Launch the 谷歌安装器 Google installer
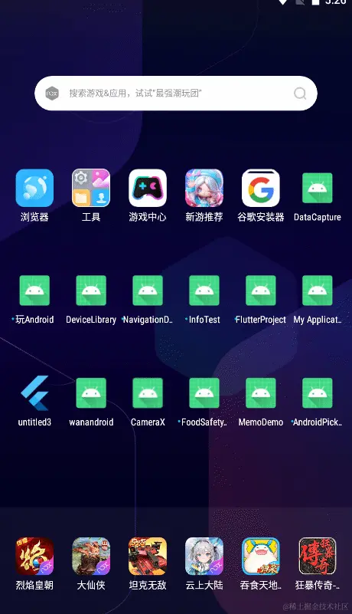Viewport: 352px width, 614px height. [x=260, y=188]
